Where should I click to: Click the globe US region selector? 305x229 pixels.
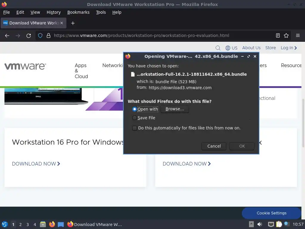pos(231,48)
